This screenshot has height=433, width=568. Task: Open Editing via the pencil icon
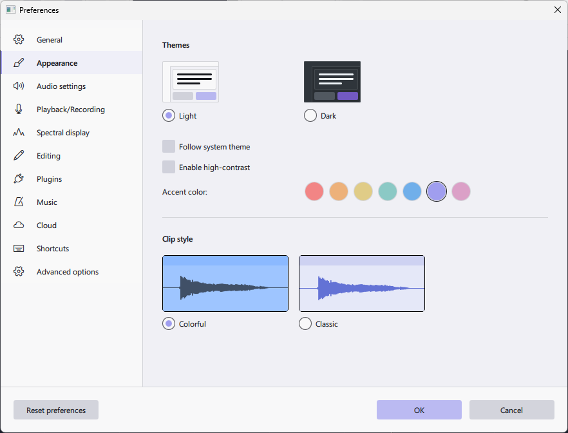19,155
